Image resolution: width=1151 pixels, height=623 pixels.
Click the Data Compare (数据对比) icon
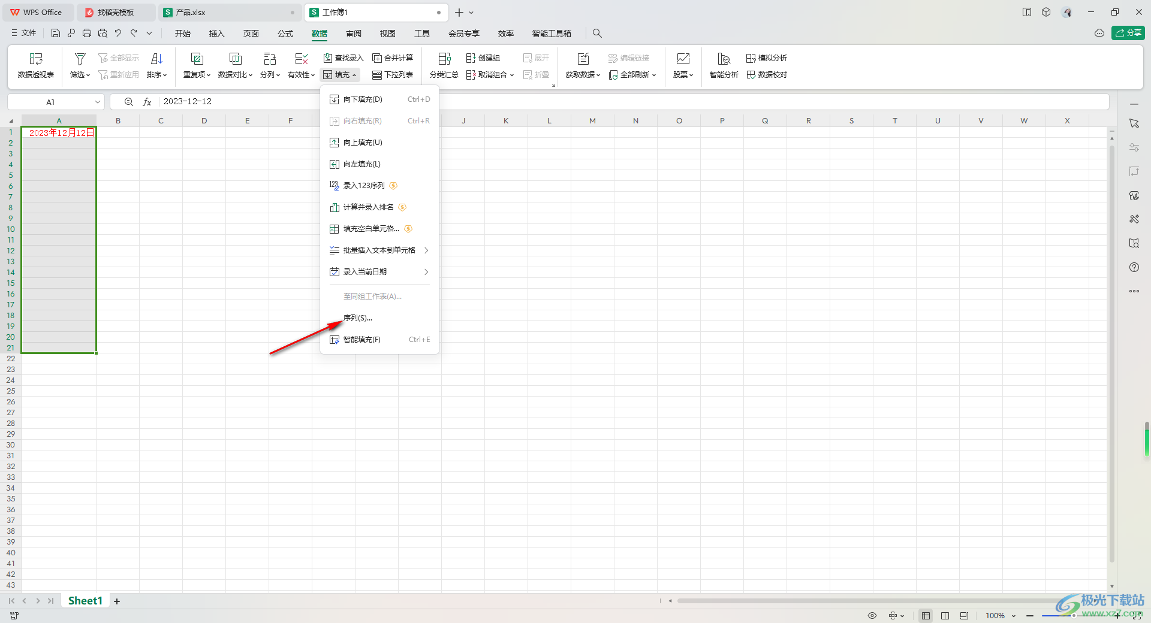tap(235, 59)
